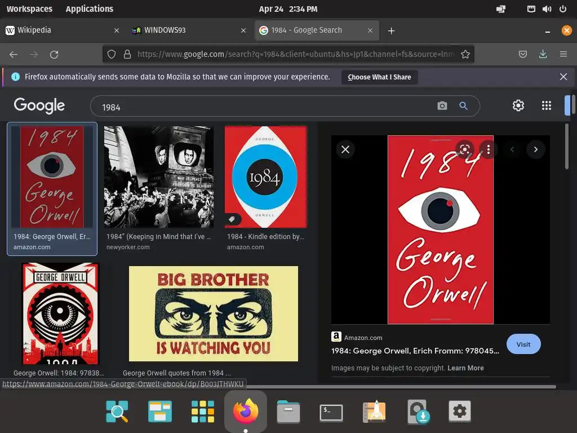The width and height of the screenshot is (577, 433).
Task: Open the Google apps grid
Action: 547,105
